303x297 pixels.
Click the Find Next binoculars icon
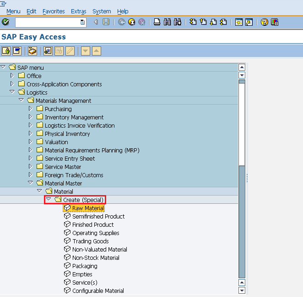pos(178,22)
